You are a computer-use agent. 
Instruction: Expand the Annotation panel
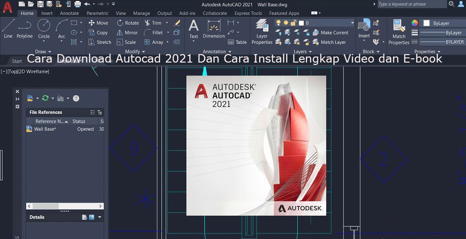point(217,51)
